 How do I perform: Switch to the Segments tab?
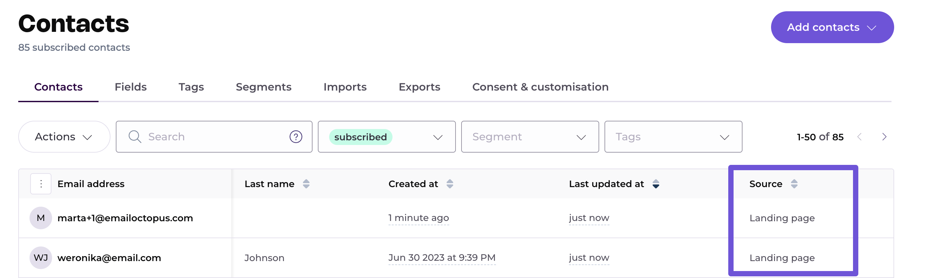(x=263, y=87)
